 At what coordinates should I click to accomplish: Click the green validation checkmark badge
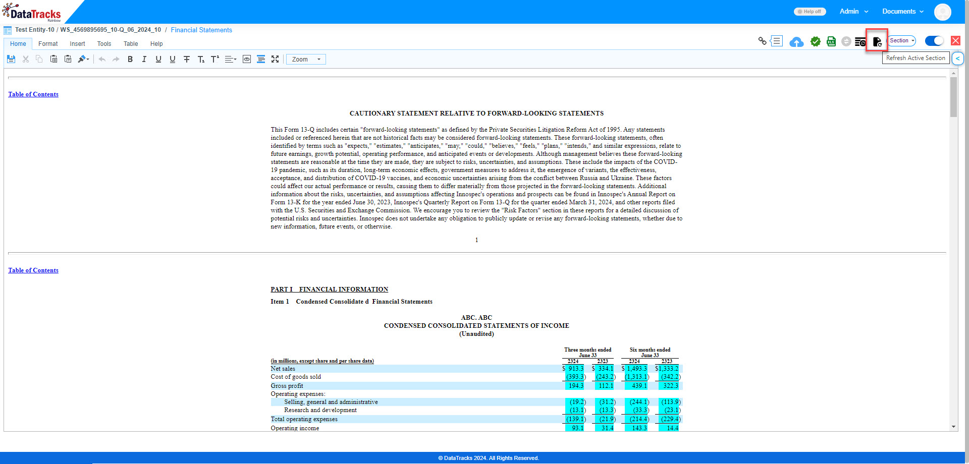[815, 41]
